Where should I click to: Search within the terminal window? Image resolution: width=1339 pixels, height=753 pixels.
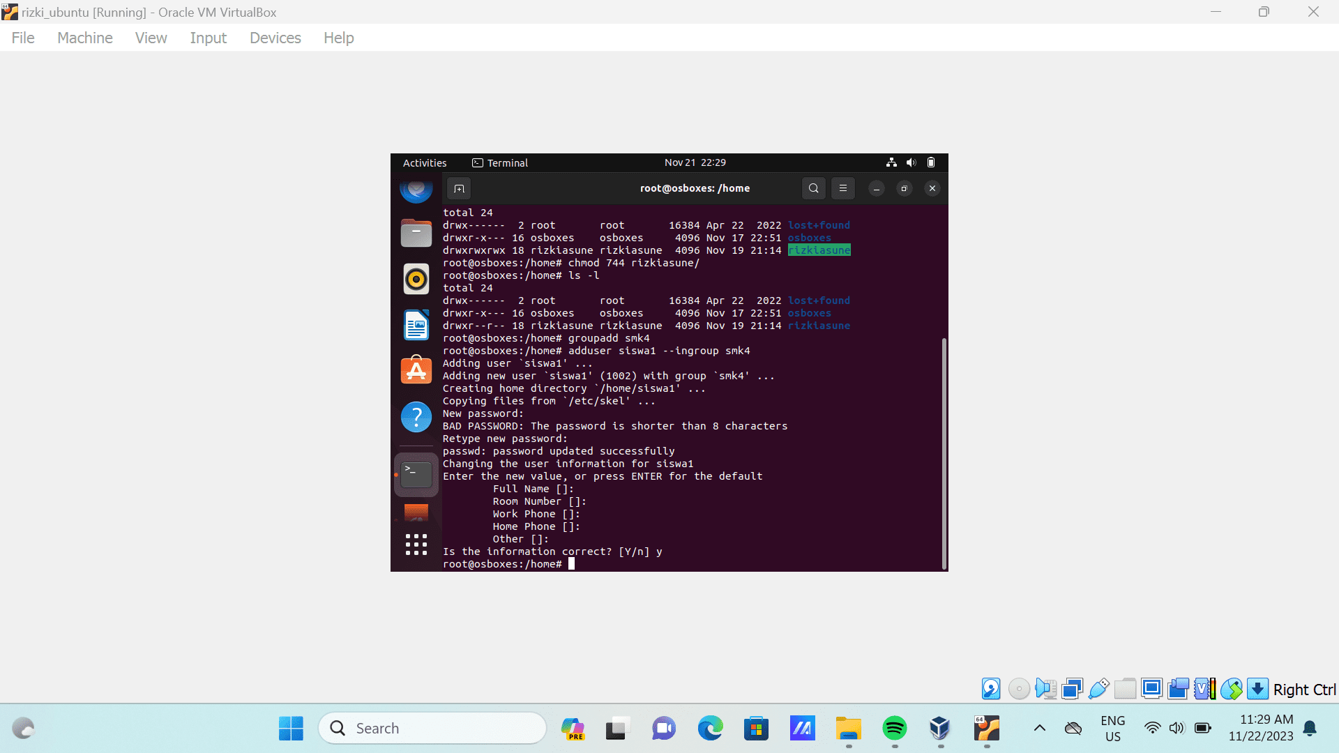coord(814,188)
